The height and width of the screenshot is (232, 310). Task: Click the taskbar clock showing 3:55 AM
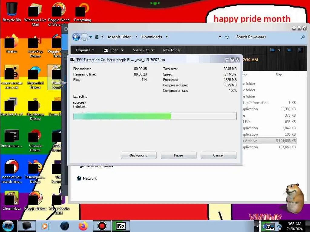click(295, 226)
